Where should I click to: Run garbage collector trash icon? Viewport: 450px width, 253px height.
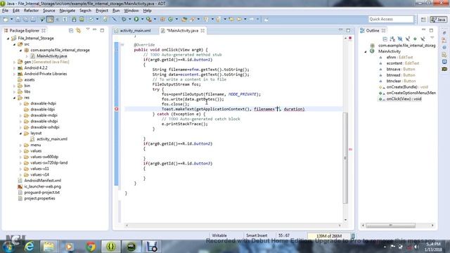353,236
